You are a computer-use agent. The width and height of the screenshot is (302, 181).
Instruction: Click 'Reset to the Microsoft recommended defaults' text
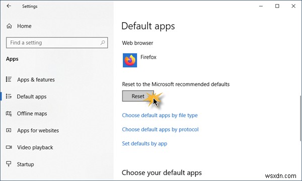(x=176, y=84)
